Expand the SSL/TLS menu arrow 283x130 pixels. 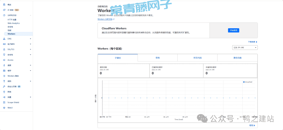(30, 49)
